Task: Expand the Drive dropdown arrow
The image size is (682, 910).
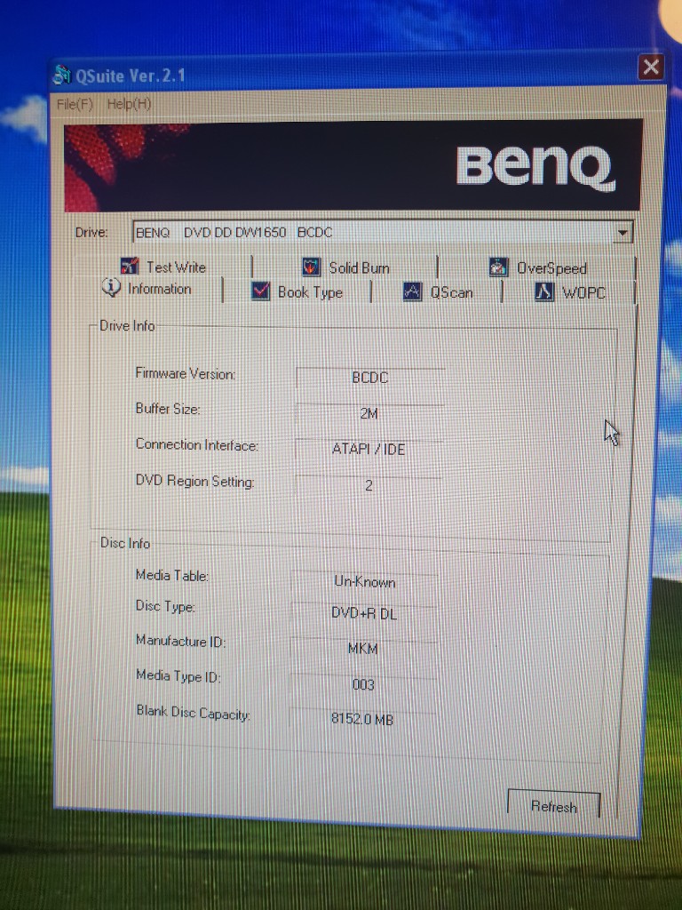Action: coord(623,234)
